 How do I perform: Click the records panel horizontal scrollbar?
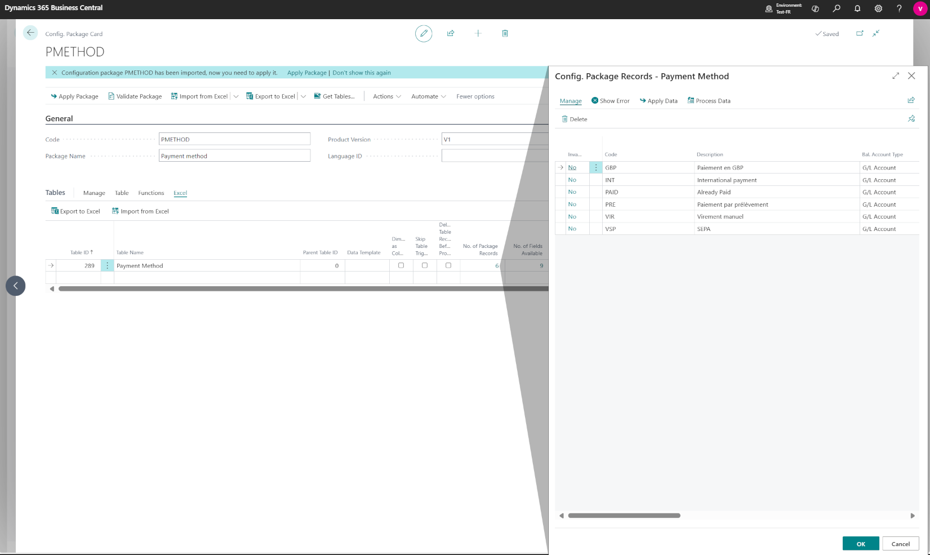(624, 516)
